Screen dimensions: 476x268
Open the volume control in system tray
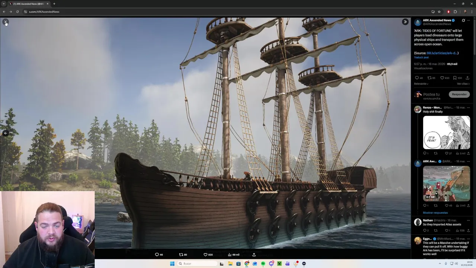click(457, 264)
